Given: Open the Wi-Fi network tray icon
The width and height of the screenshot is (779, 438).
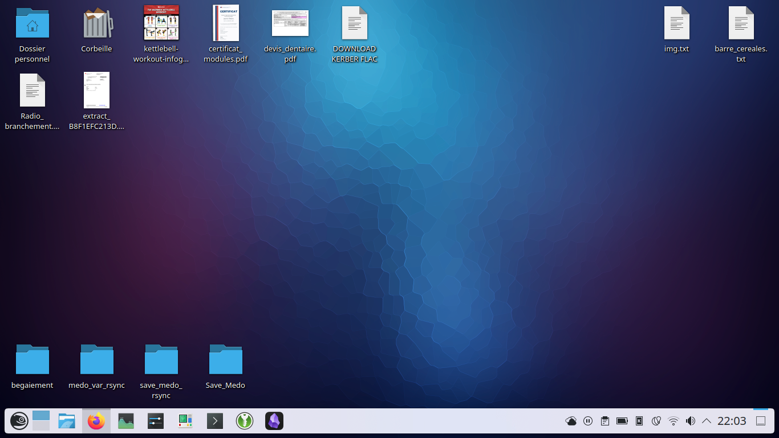Looking at the screenshot, I should [673, 421].
